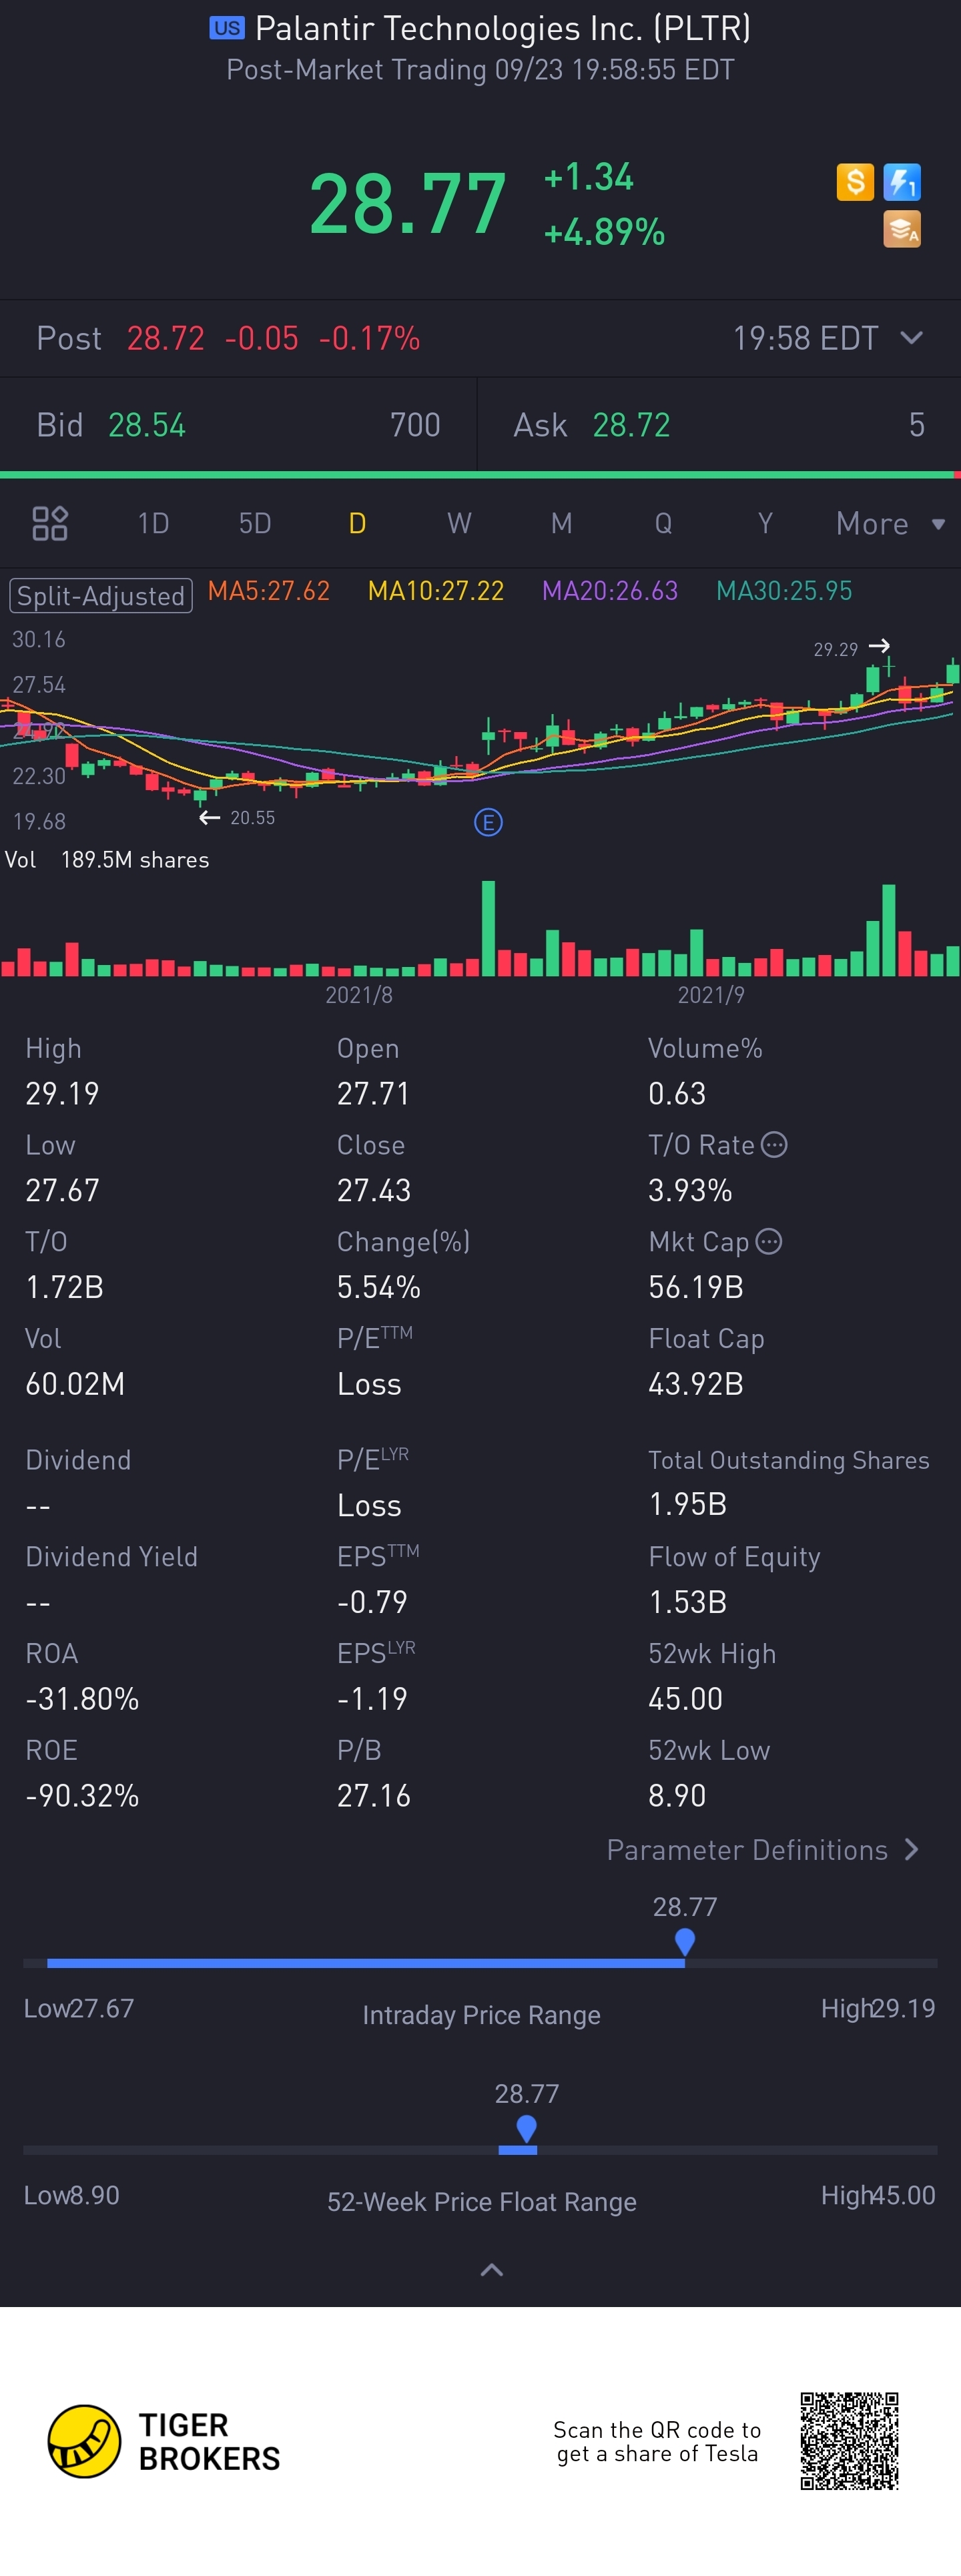961x2576 pixels.
Task: Tap the Tesla share QR code
Action: tap(850, 2441)
